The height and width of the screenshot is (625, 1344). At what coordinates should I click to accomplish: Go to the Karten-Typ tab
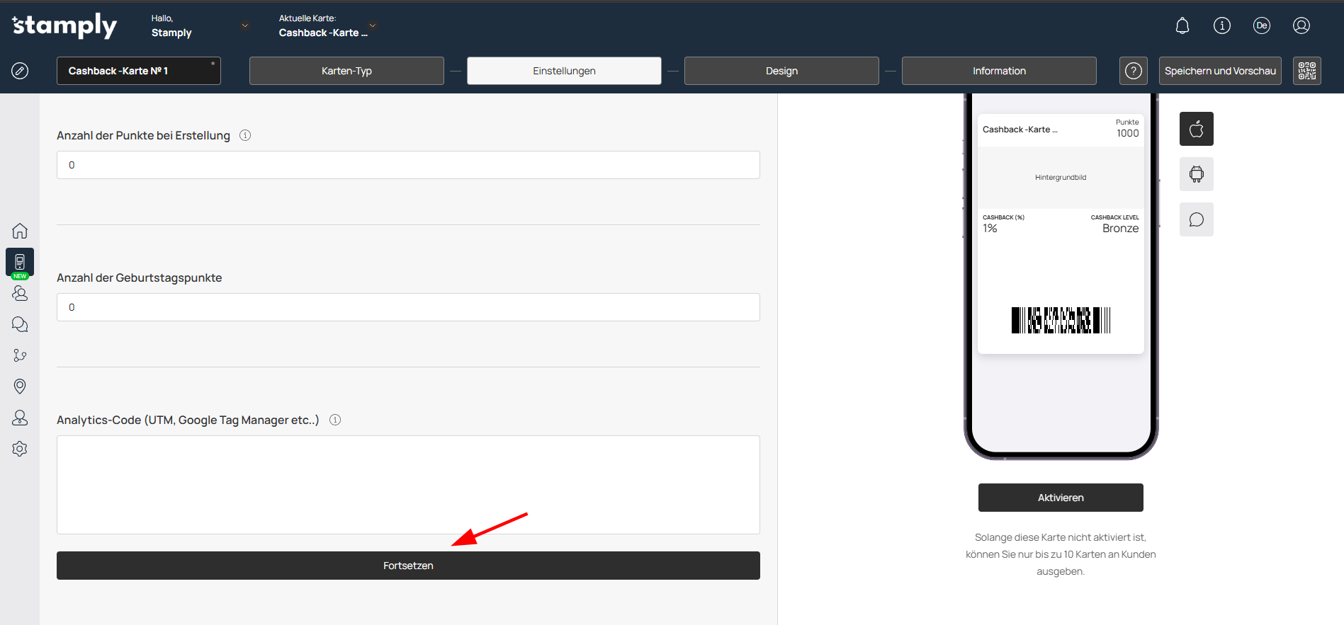tap(346, 71)
